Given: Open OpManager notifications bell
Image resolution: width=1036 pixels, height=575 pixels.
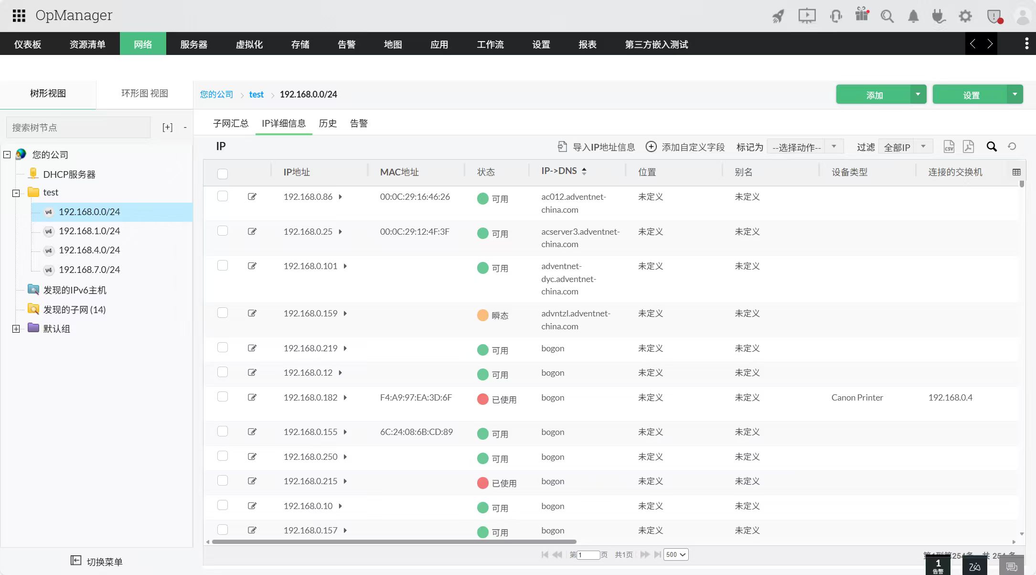Looking at the screenshot, I should click(913, 16).
